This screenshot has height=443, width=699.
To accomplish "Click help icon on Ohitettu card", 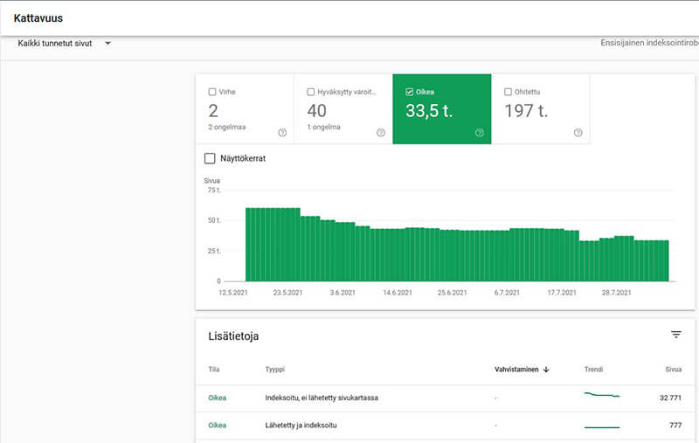I will (578, 133).
